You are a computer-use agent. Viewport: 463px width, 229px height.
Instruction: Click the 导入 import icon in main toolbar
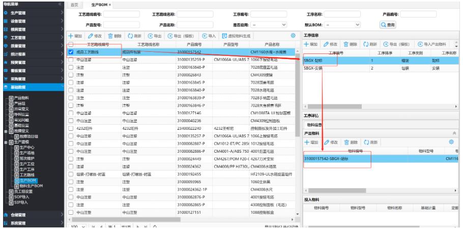tap(205, 36)
